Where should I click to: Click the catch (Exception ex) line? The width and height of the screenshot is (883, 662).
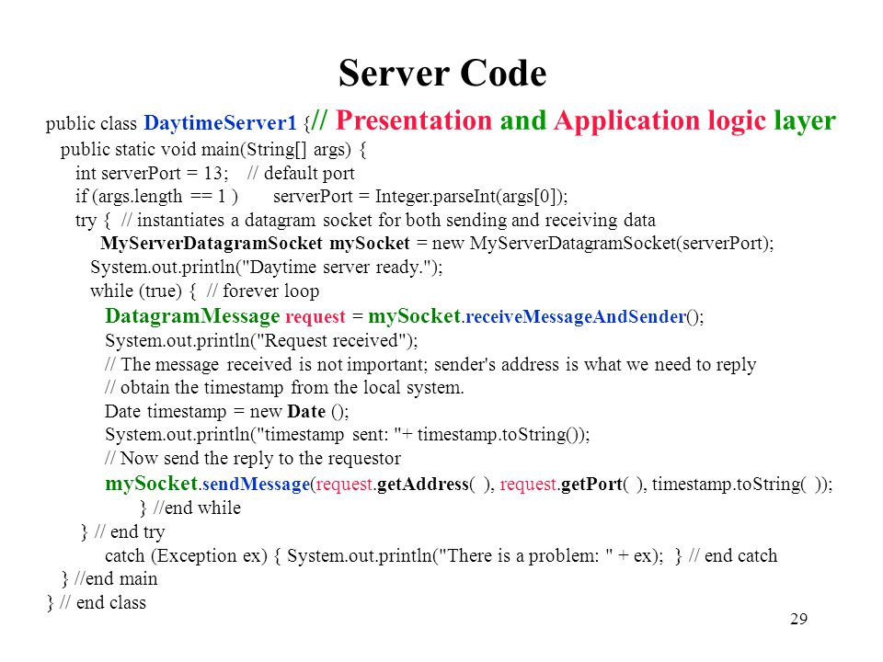point(441,556)
